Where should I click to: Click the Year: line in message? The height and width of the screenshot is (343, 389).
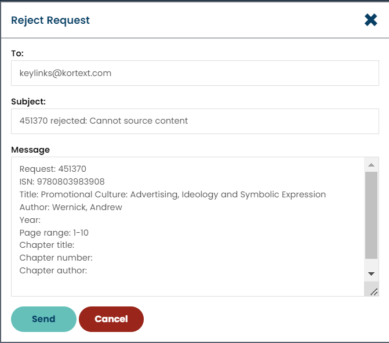click(x=30, y=220)
